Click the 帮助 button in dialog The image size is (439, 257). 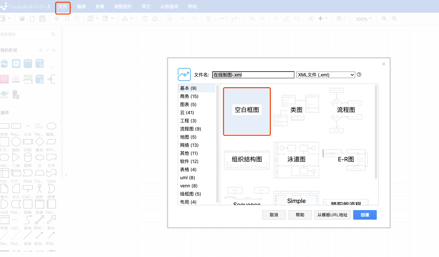[x=300, y=215]
